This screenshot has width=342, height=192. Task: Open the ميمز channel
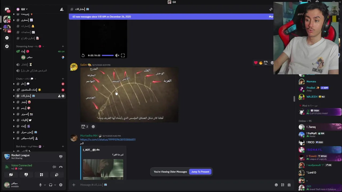[40, 102]
